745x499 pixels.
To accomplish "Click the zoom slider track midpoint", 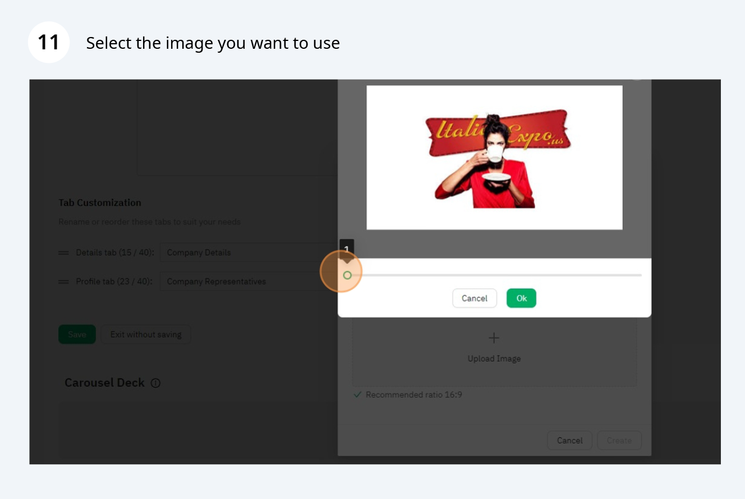I will click(x=494, y=275).
